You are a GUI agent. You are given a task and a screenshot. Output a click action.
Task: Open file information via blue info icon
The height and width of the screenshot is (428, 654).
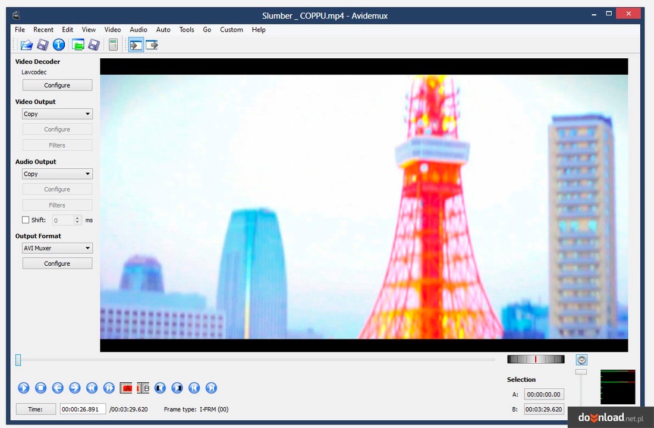coord(58,45)
